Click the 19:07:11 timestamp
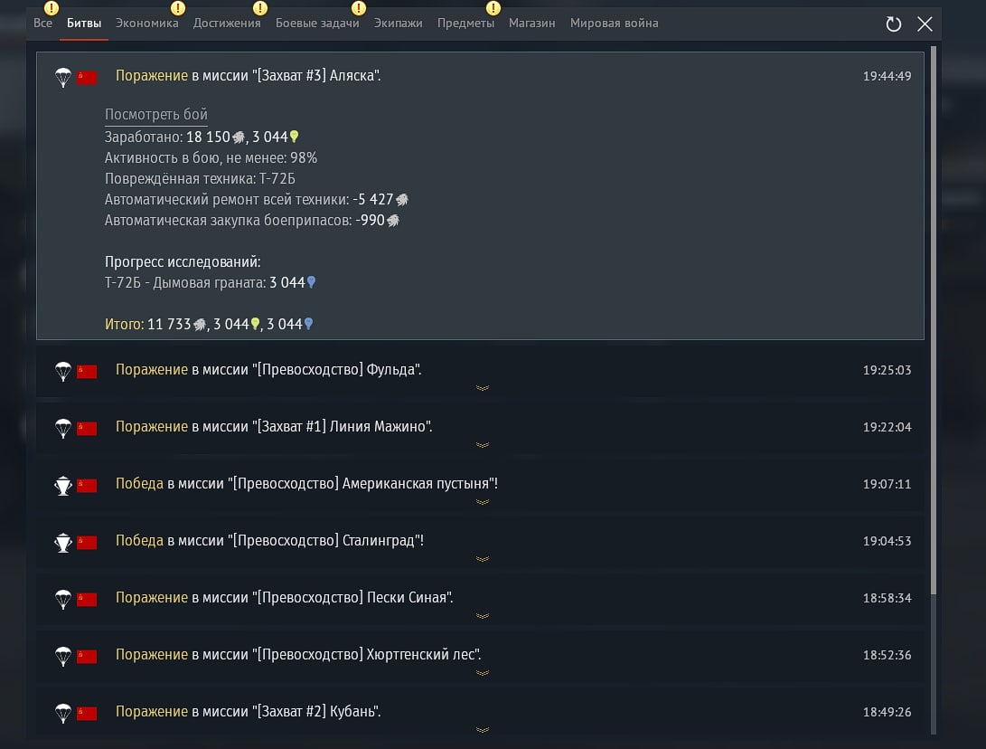Image resolution: width=986 pixels, height=749 pixels. (887, 484)
